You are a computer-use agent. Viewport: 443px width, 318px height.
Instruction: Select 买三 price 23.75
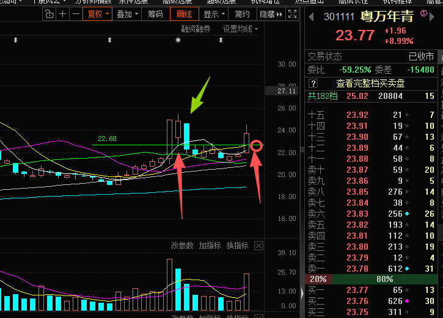click(357, 313)
